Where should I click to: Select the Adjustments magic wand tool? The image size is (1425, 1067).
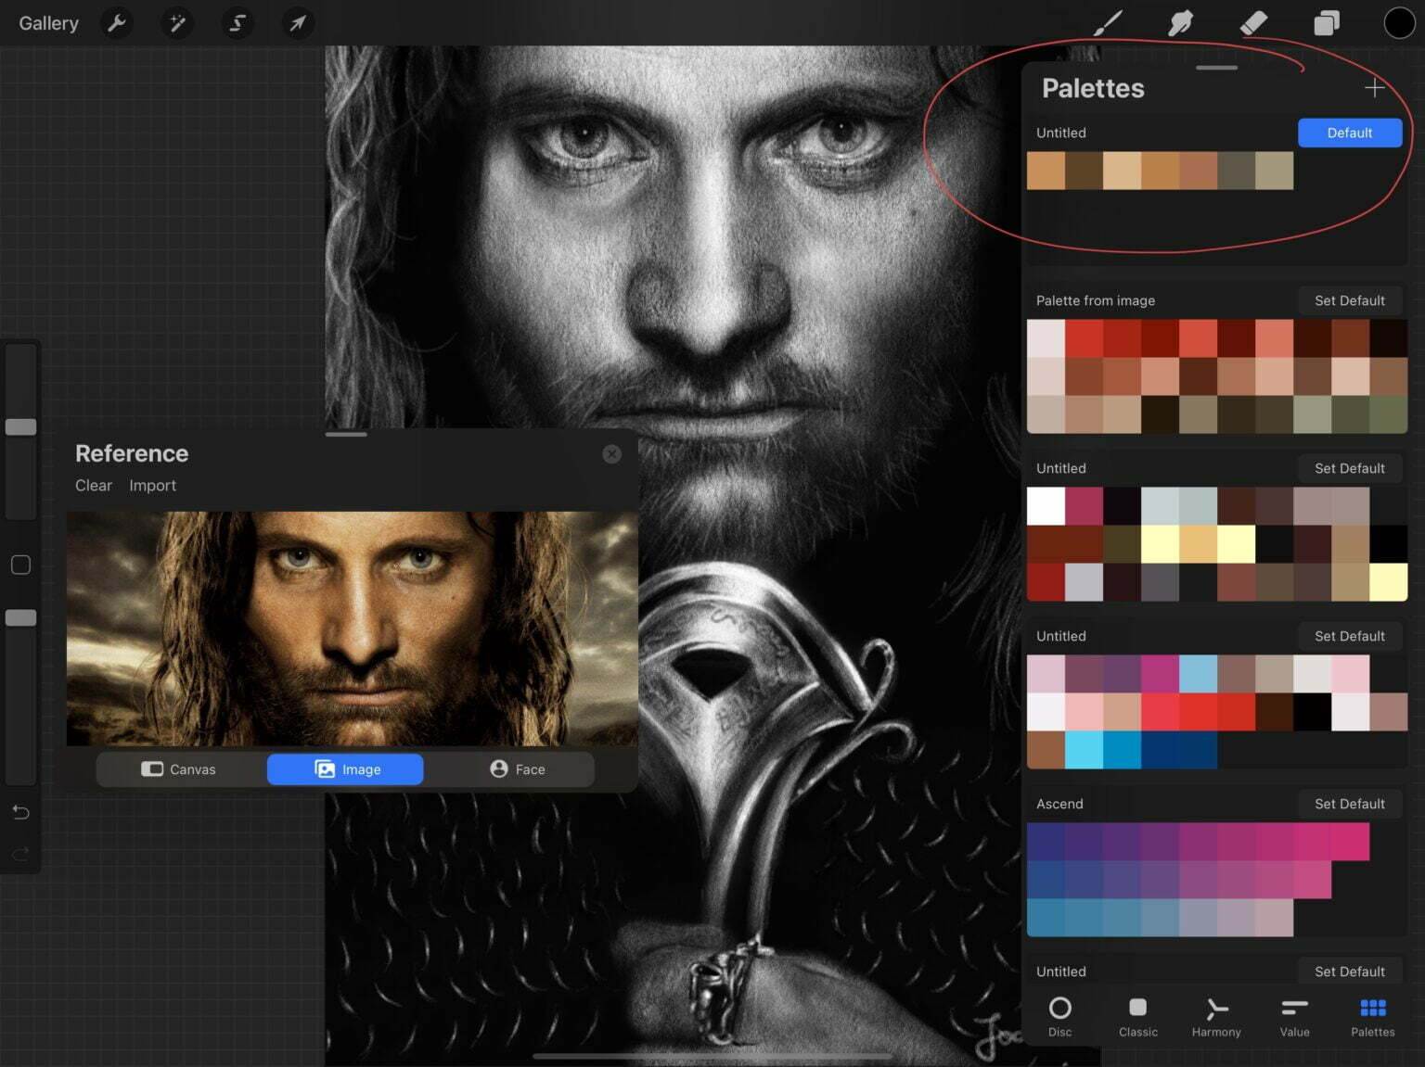177,23
